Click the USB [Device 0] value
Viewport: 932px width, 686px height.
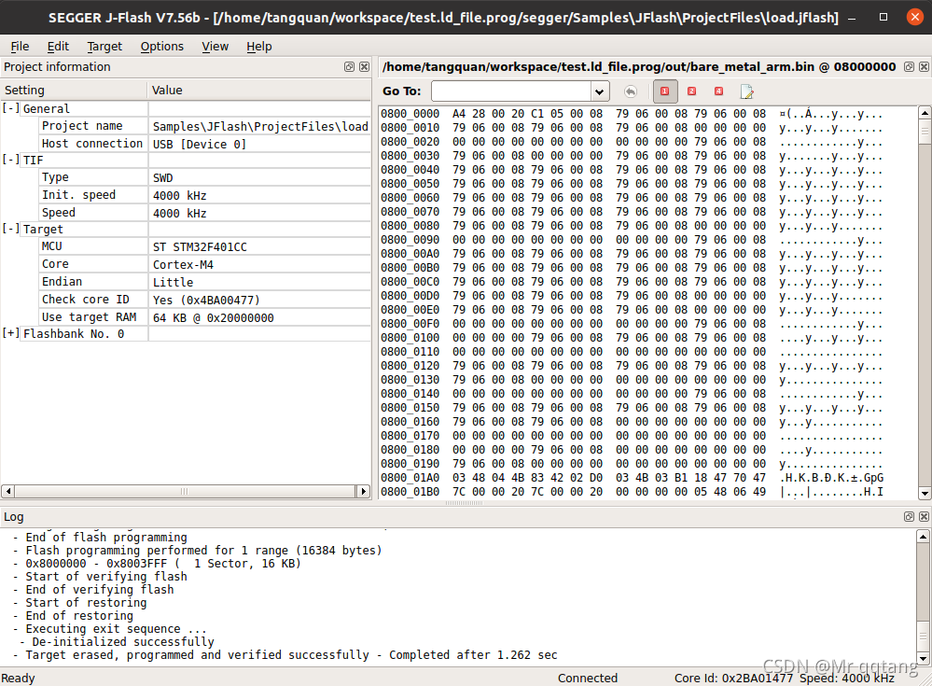[x=199, y=144]
